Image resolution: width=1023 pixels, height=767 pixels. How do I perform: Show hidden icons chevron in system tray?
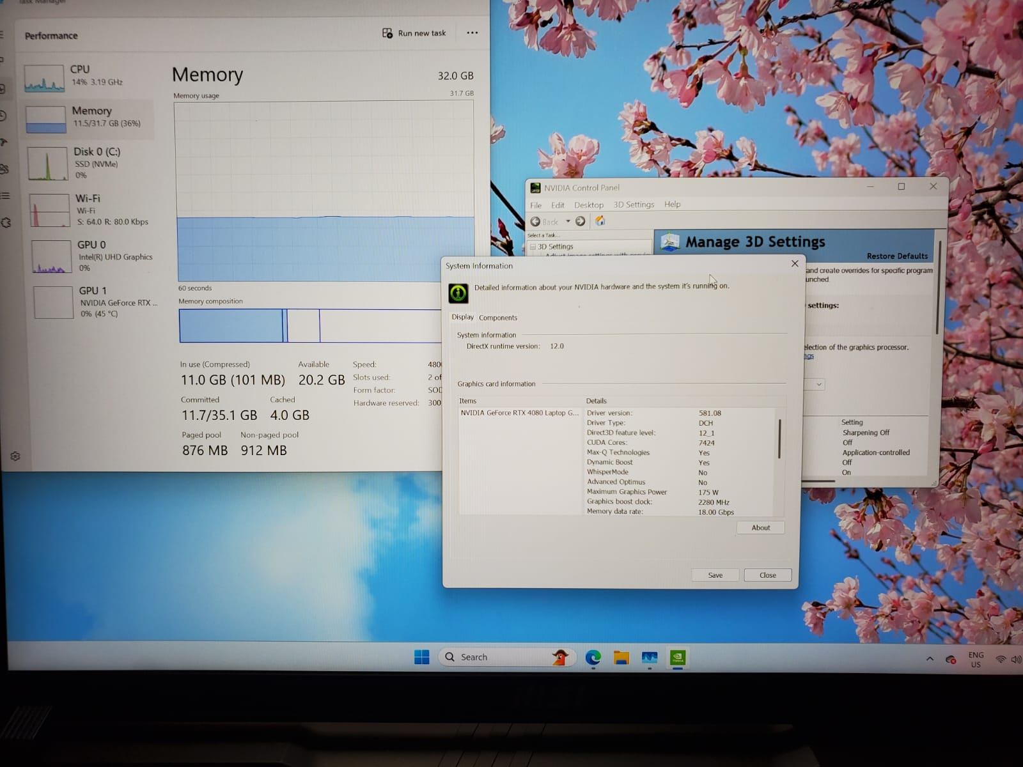click(x=930, y=659)
